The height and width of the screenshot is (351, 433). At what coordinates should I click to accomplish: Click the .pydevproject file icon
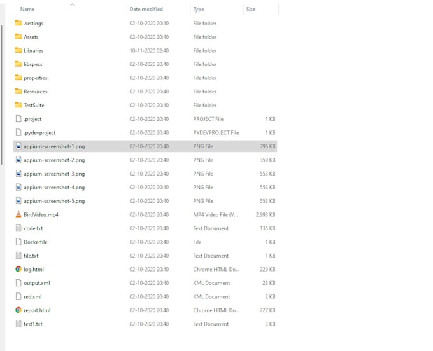(18, 132)
